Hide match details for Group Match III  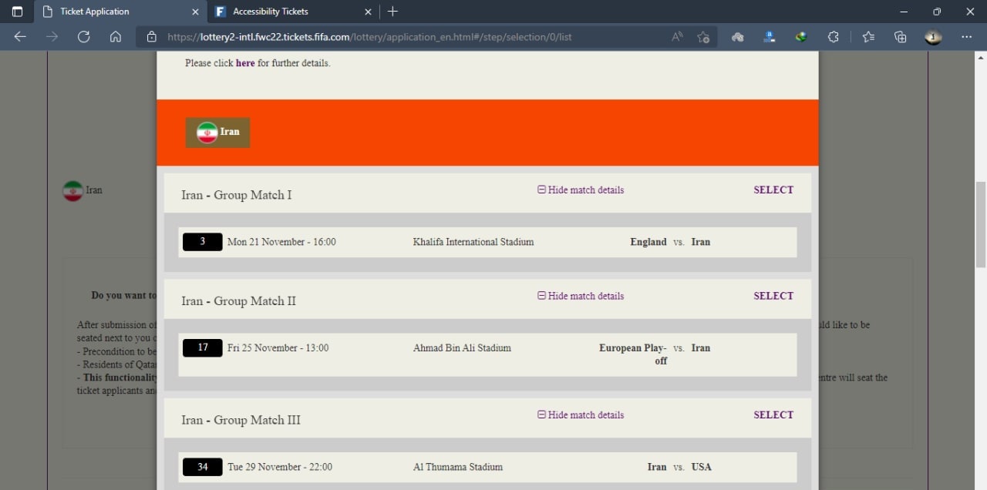click(581, 415)
